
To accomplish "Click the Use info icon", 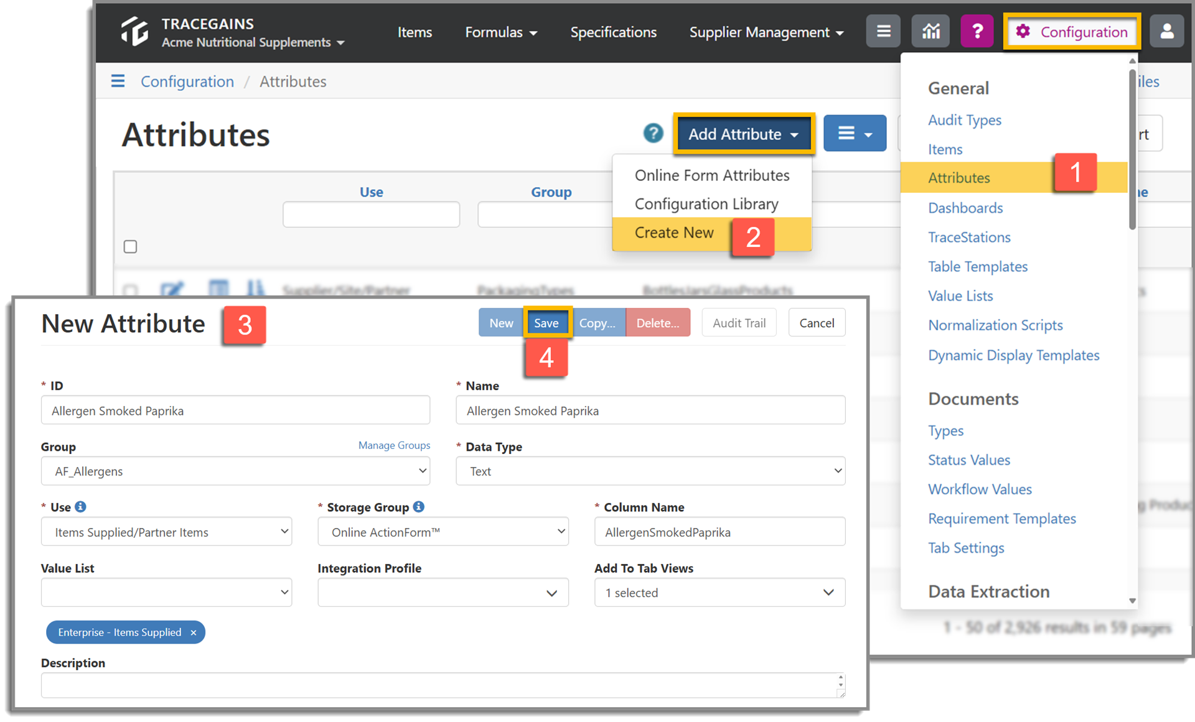I will 80,507.
